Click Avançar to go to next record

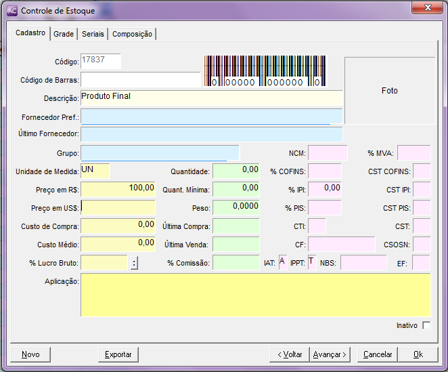pos(330,354)
